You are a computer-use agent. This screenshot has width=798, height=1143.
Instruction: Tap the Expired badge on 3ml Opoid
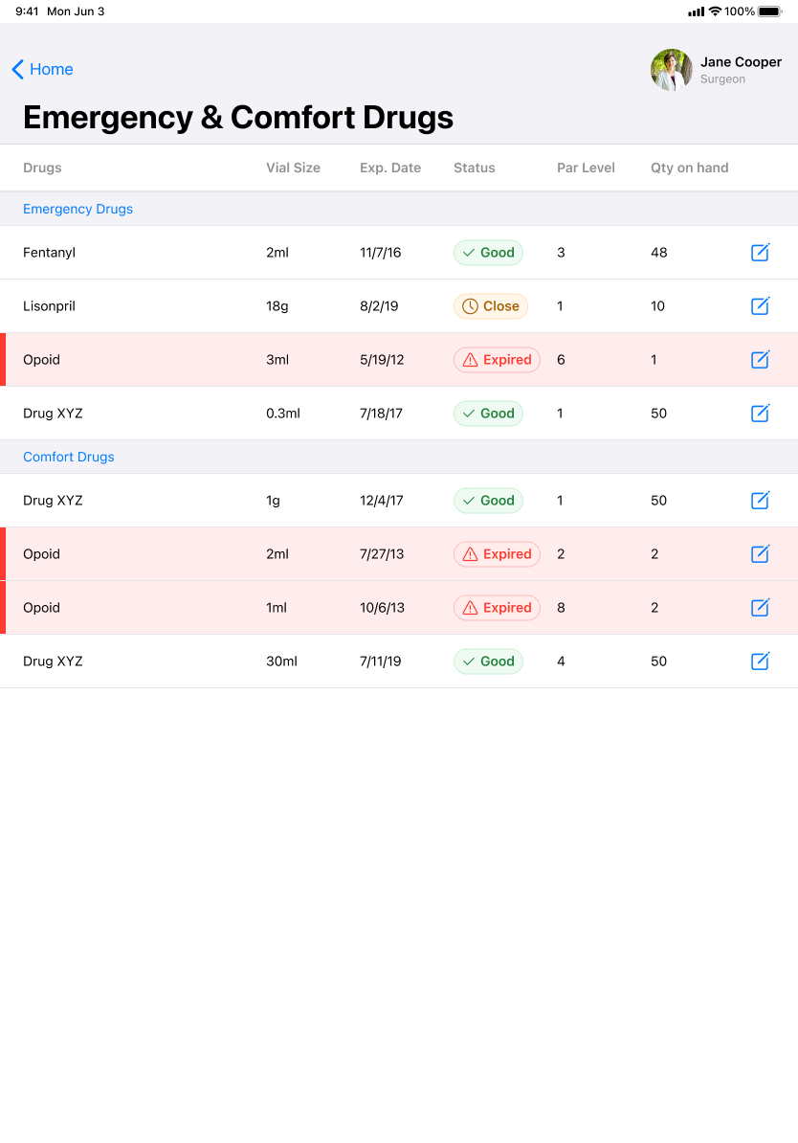coord(497,360)
